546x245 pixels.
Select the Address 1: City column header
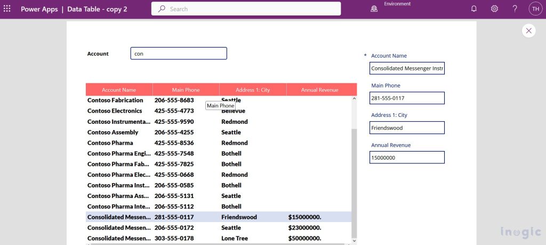(x=253, y=90)
